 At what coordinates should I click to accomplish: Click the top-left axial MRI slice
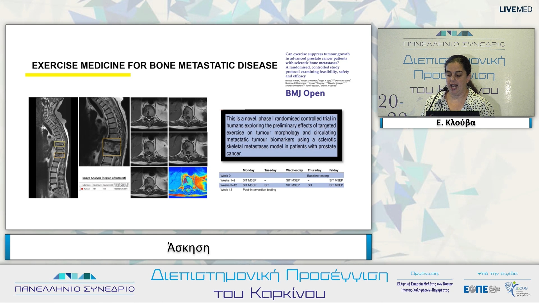click(149, 114)
